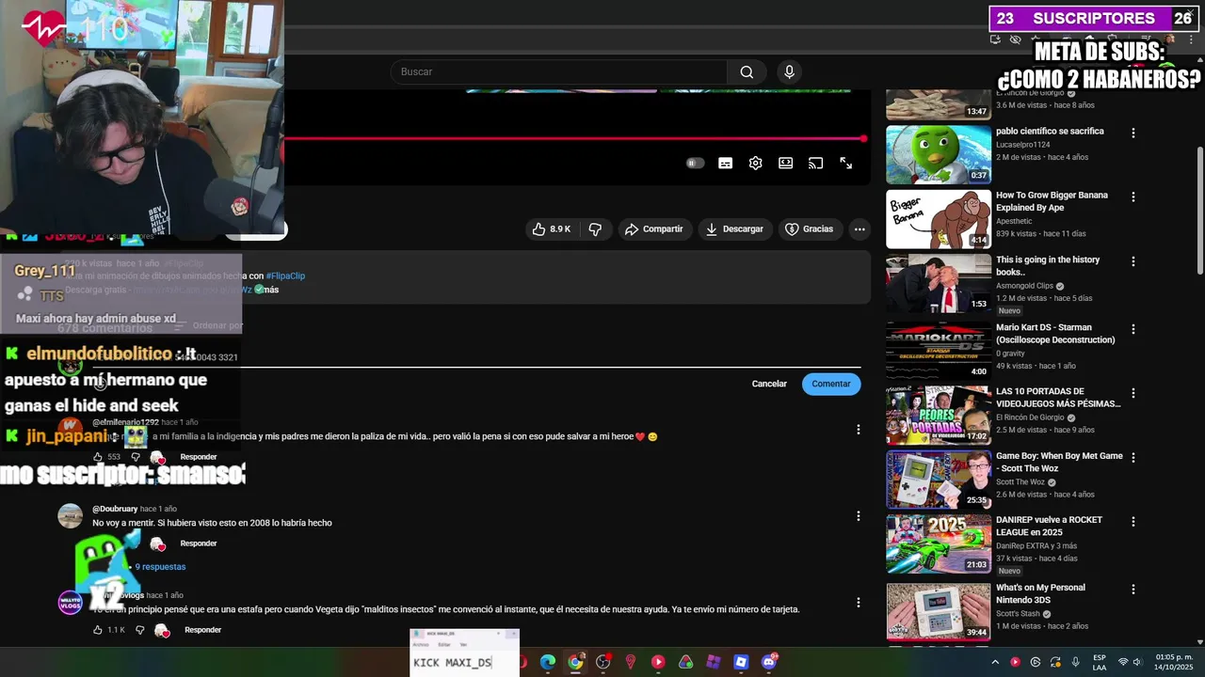The width and height of the screenshot is (1205, 677).
Task: Open menu for 'What's on My Personal Nintendo 3DS'
Action: click(x=1133, y=590)
